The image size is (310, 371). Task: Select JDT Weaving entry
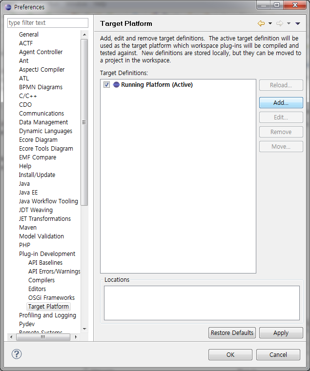pyautogui.click(x=36, y=210)
